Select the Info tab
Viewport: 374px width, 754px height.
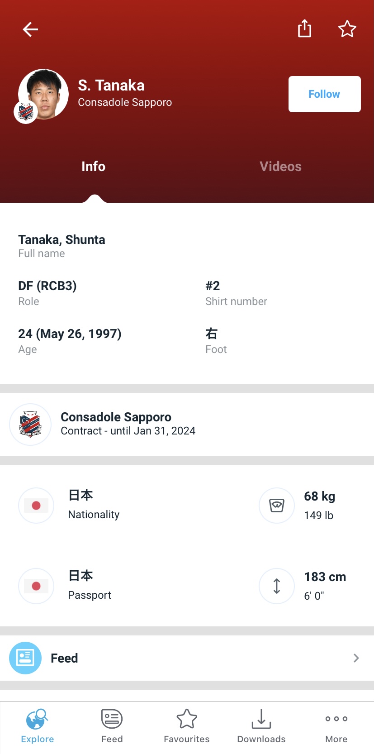pos(93,167)
